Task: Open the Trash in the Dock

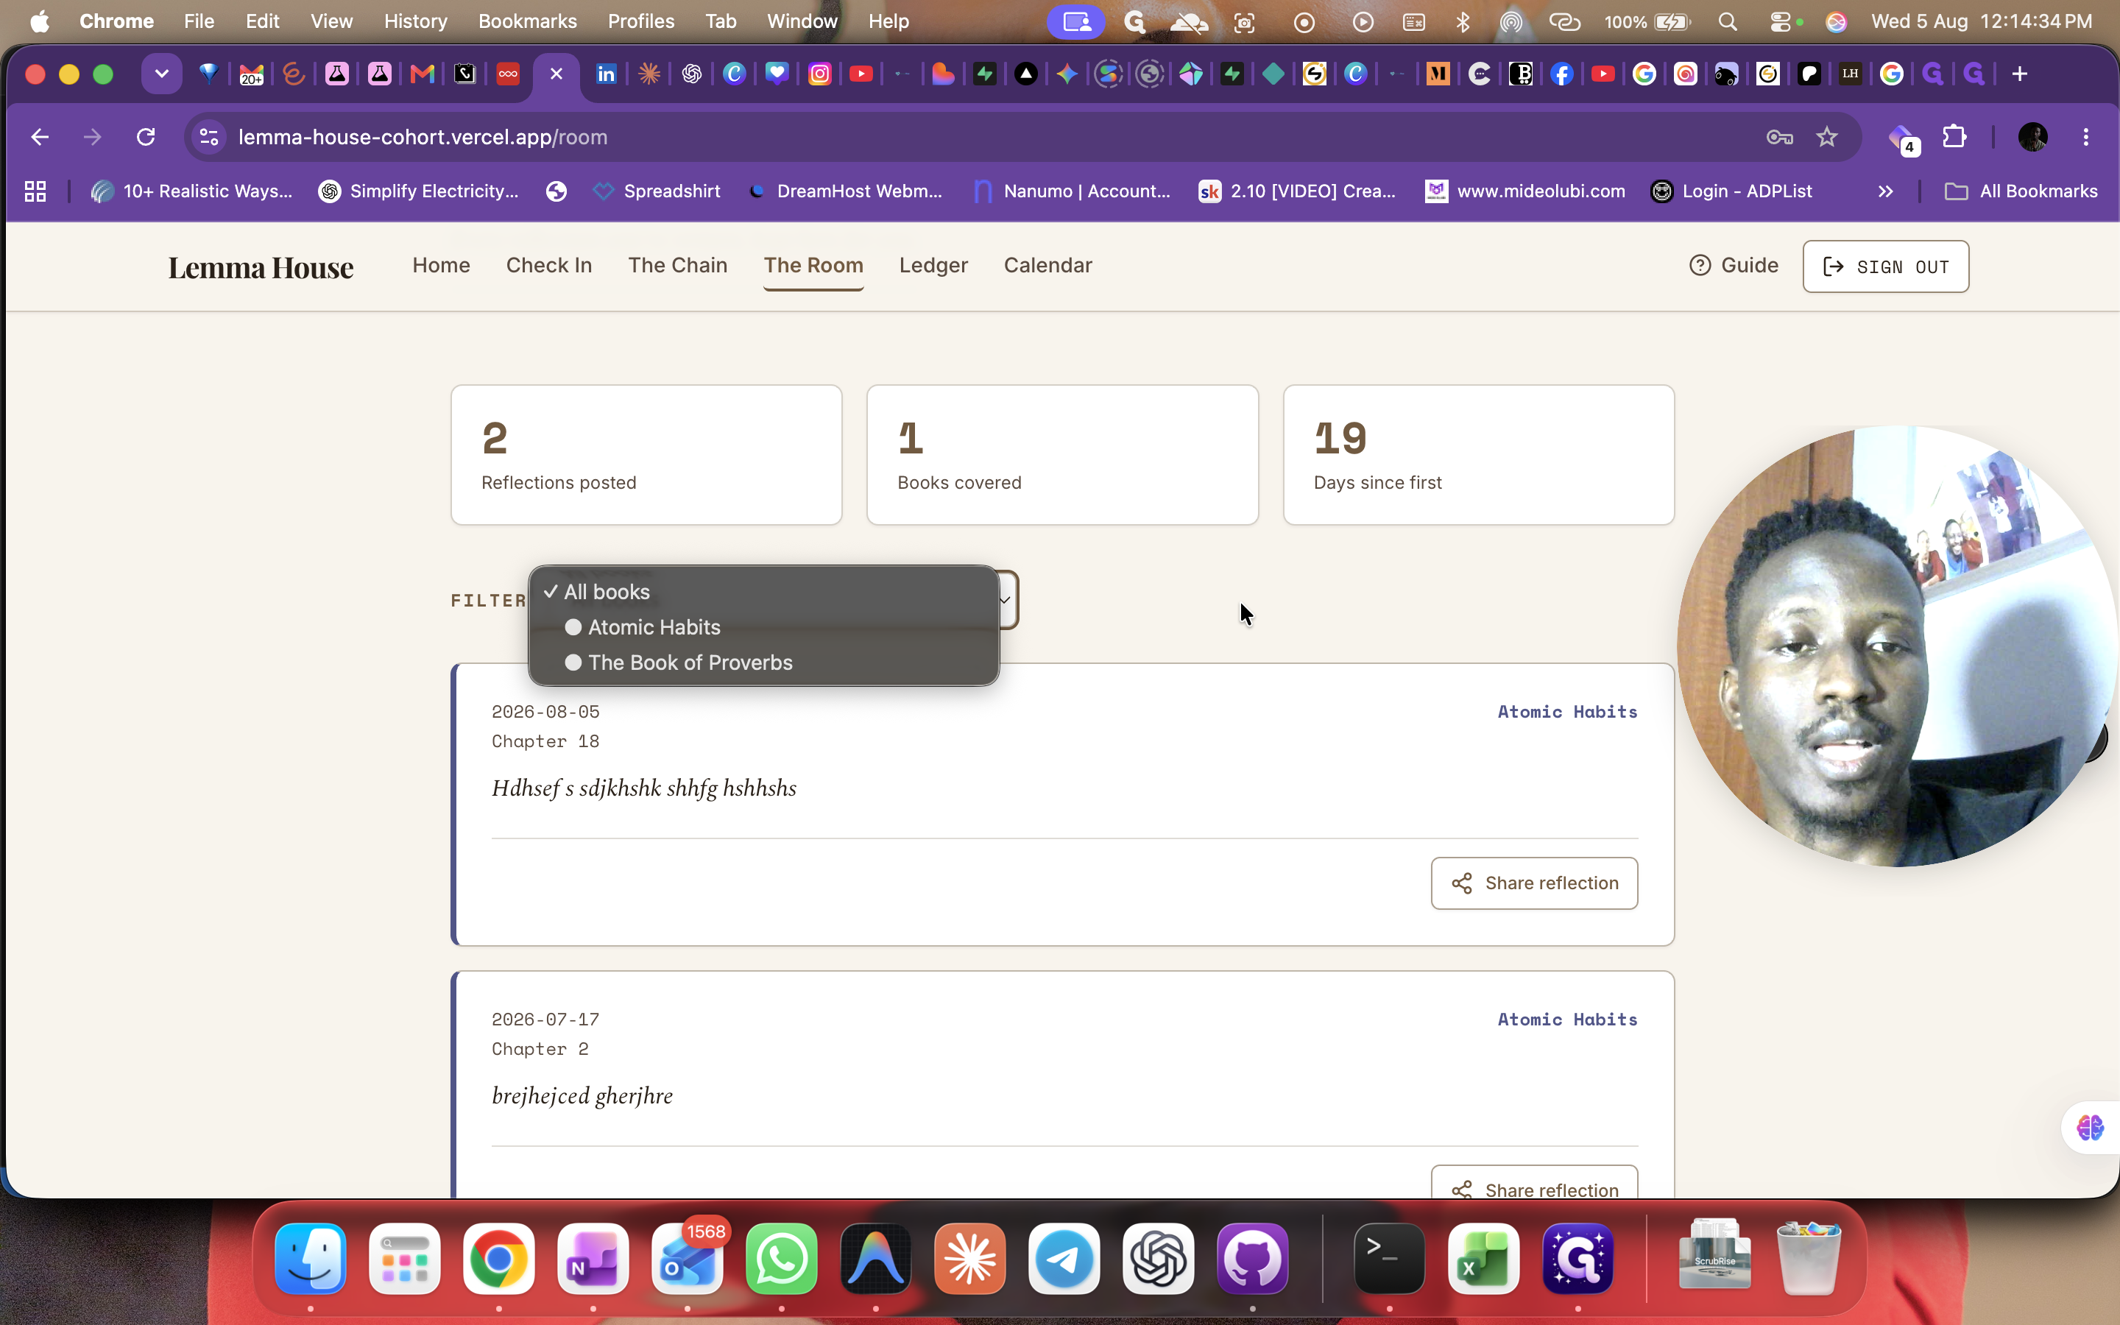Action: pyautogui.click(x=1809, y=1259)
